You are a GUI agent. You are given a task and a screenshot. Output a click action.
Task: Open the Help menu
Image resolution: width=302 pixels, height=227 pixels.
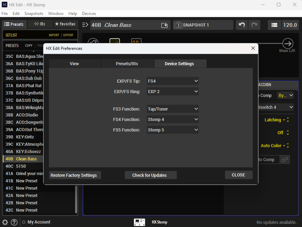click(73, 14)
